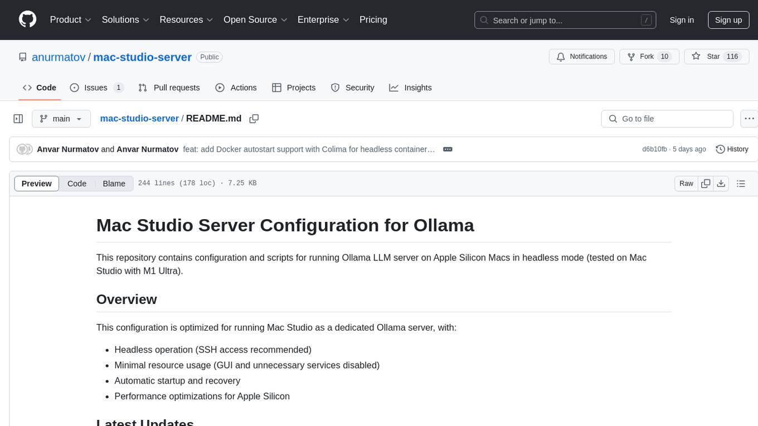Open the Raw file view
This screenshot has width=758, height=426.
tap(686, 183)
